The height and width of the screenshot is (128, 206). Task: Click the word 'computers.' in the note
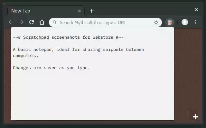pos(26,56)
